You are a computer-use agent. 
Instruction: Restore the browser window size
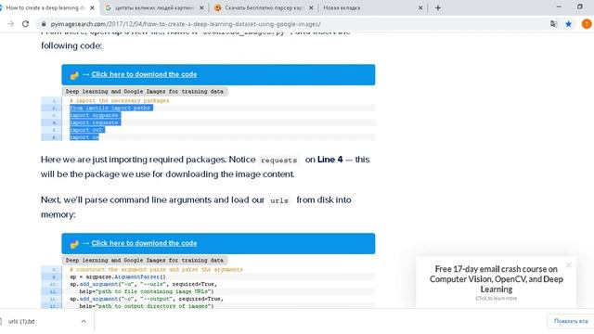579,6
